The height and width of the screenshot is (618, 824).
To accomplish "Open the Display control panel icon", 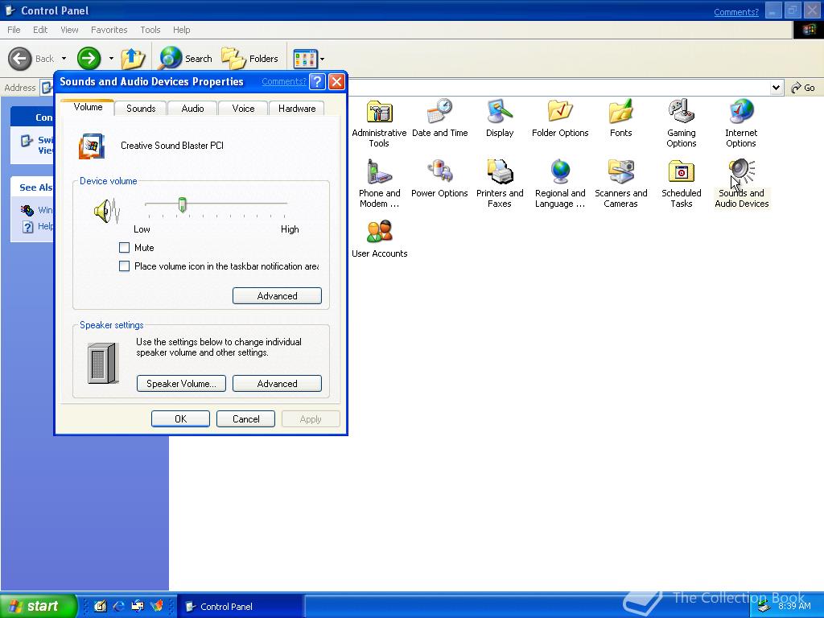I will click(499, 118).
